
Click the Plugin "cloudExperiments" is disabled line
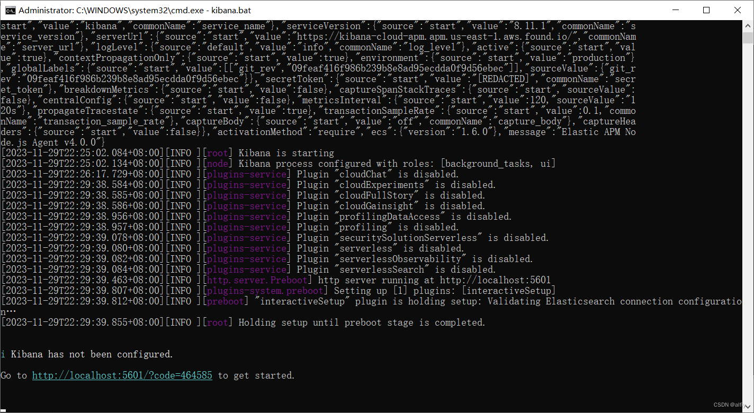(248, 185)
